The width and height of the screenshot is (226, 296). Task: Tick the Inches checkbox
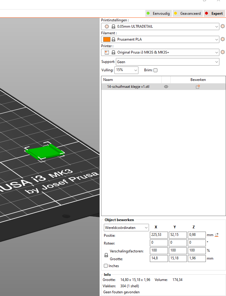coord(106,266)
